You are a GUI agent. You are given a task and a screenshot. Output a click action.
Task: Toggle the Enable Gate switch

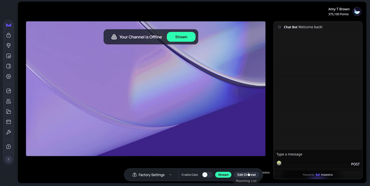[208, 175]
